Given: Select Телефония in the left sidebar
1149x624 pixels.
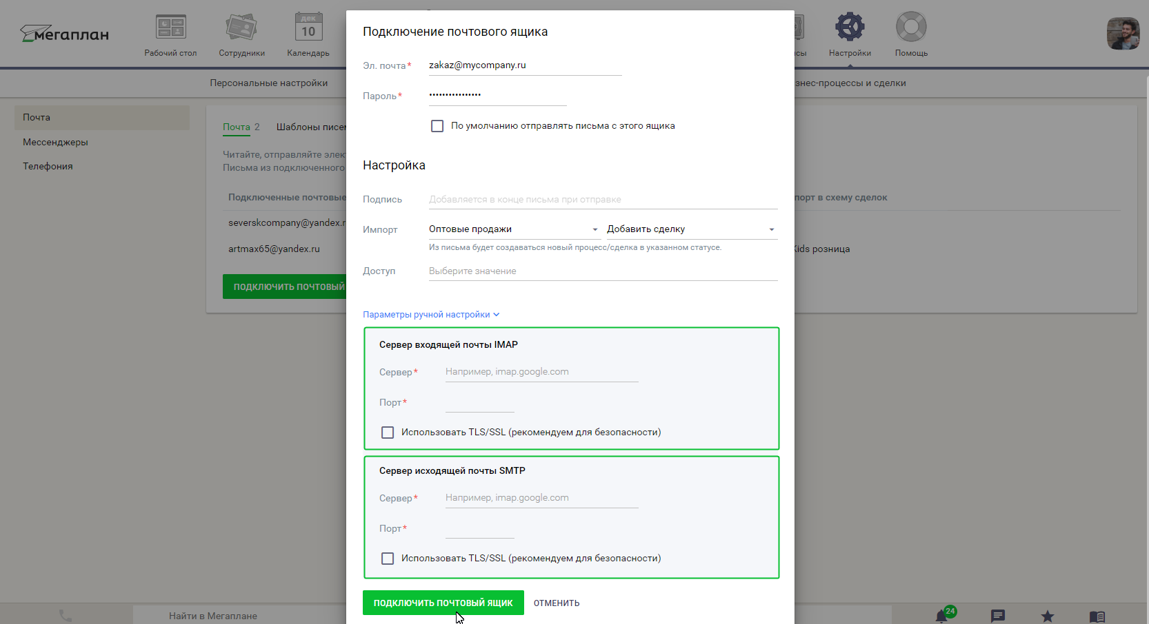Looking at the screenshot, I should point(48,166).
